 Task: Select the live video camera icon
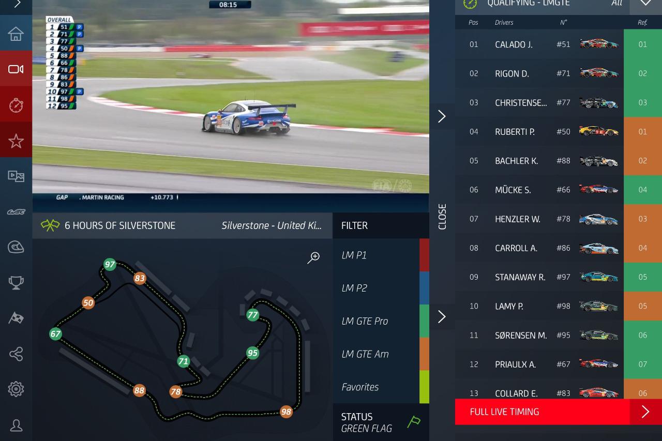tap(16, 68)
